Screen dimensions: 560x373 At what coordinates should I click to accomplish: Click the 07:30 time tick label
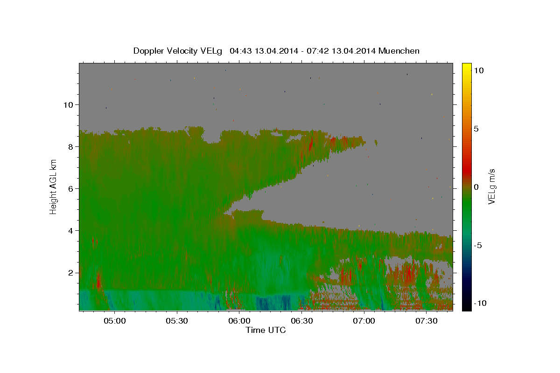click(x=426, y=321)
